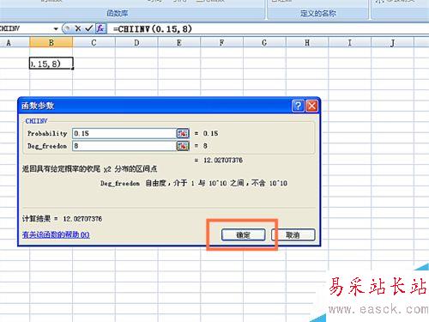Click the result value 12.02707376 after 计算结果
This screenshot has height=322, width=429.
click(82, 219)
